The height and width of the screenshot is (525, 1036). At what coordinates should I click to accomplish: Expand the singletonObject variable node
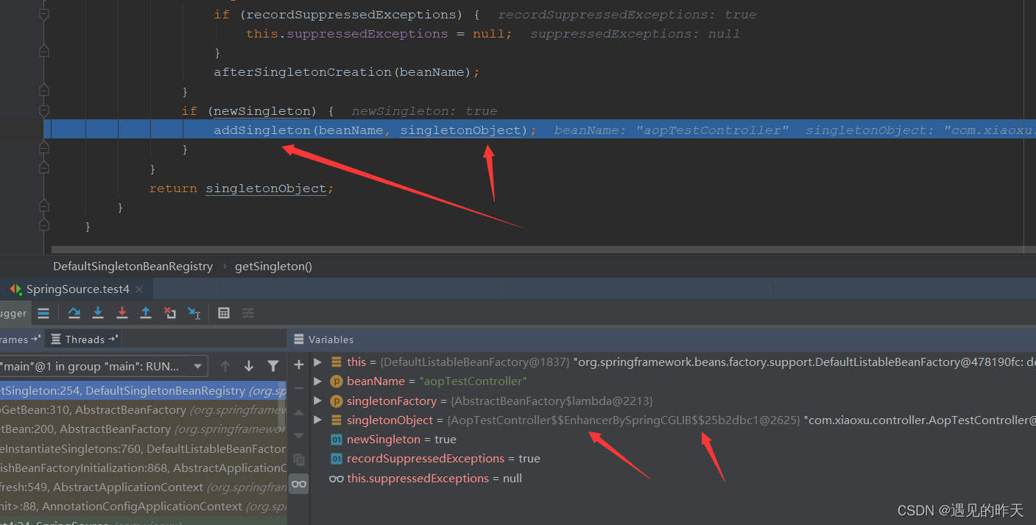point(317,420)
